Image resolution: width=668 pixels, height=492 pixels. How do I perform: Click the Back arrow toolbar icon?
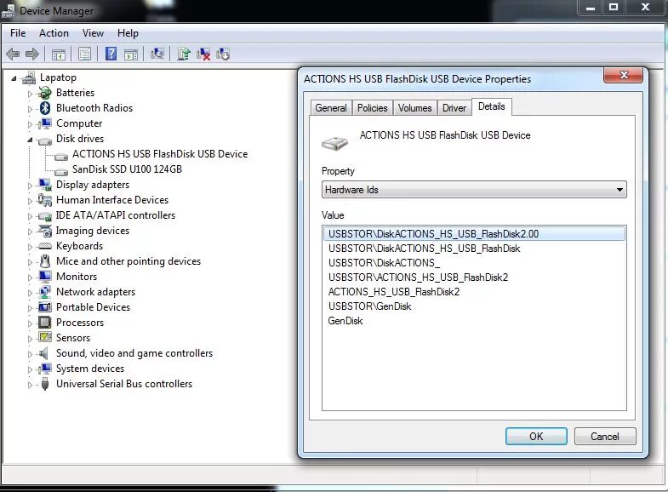pyautogui.click(x=14, y=54)
